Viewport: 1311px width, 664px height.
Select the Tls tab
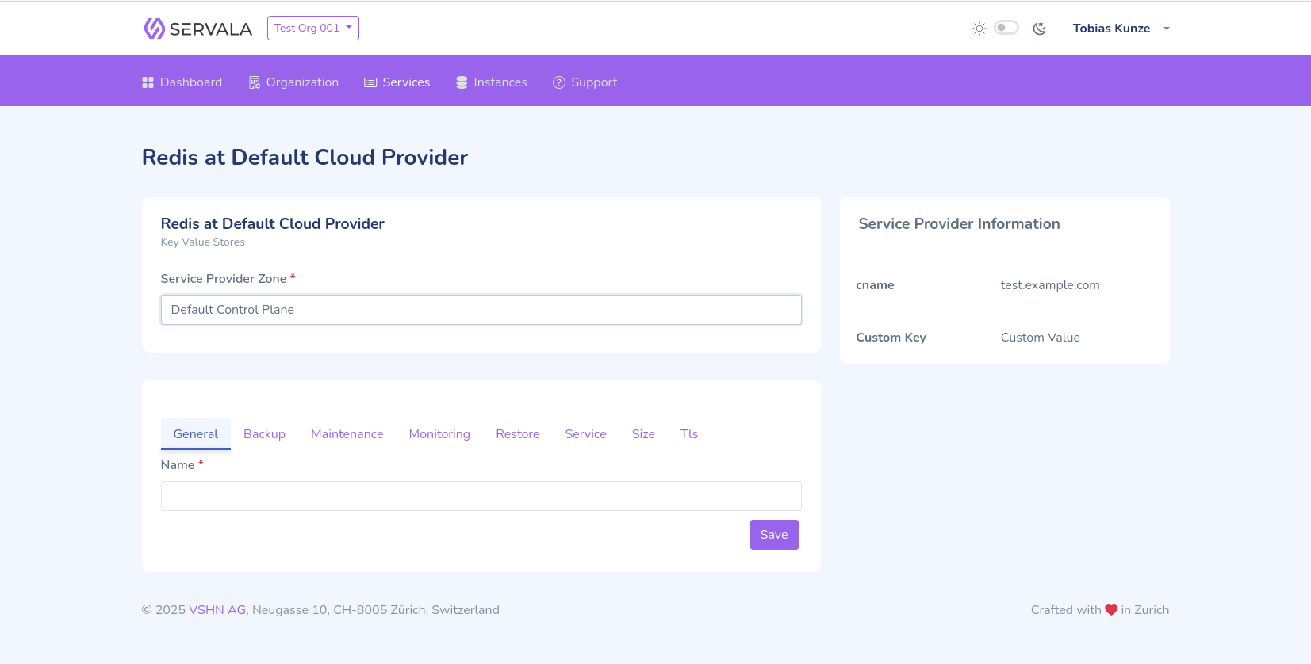coord(689,434)
